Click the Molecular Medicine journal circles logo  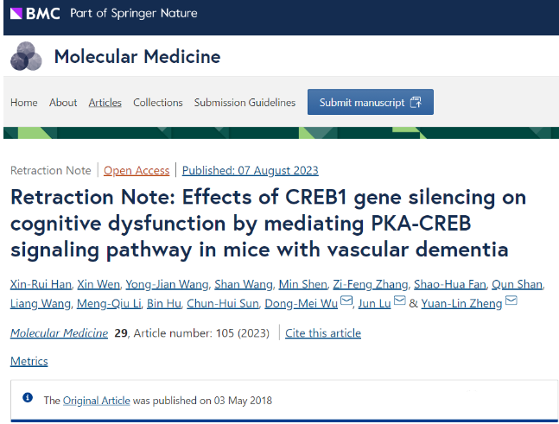[x=26, y=56]
